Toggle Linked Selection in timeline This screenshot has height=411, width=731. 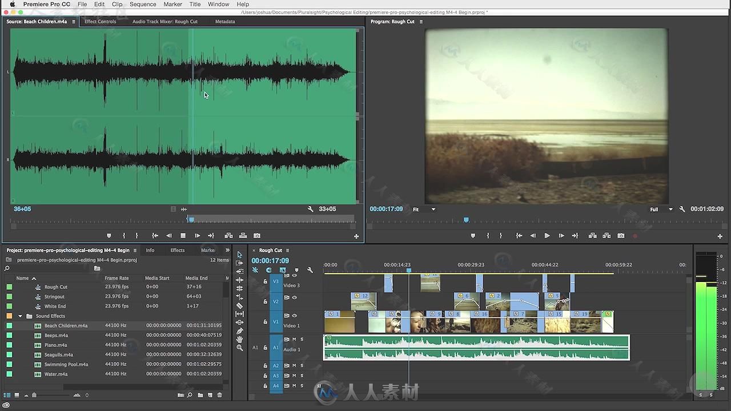click(x=283, y=270)
